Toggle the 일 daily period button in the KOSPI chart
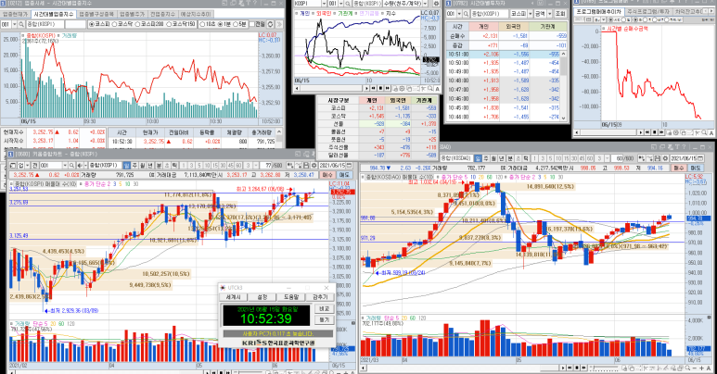717x374 pixels. (126, 166)
